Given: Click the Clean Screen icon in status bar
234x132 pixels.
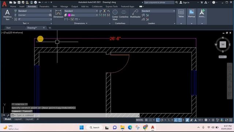Looking at the screenshot, I should [x=227, y=120].
